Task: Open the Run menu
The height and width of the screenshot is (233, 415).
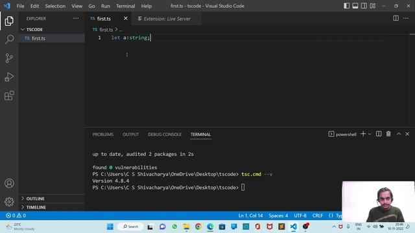Action: 105,6
